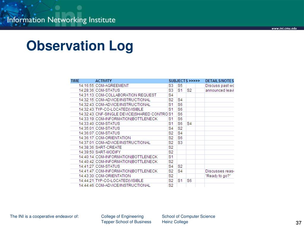Select the ACTIVITY column header

(x=103, y=81)
